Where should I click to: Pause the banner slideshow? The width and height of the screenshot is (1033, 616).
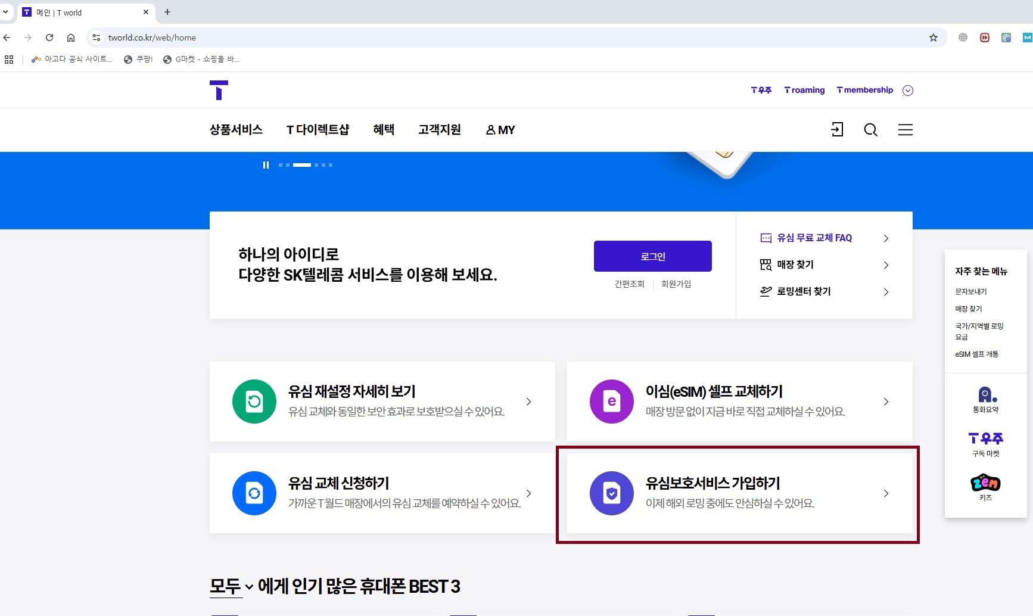click(266, 165)
